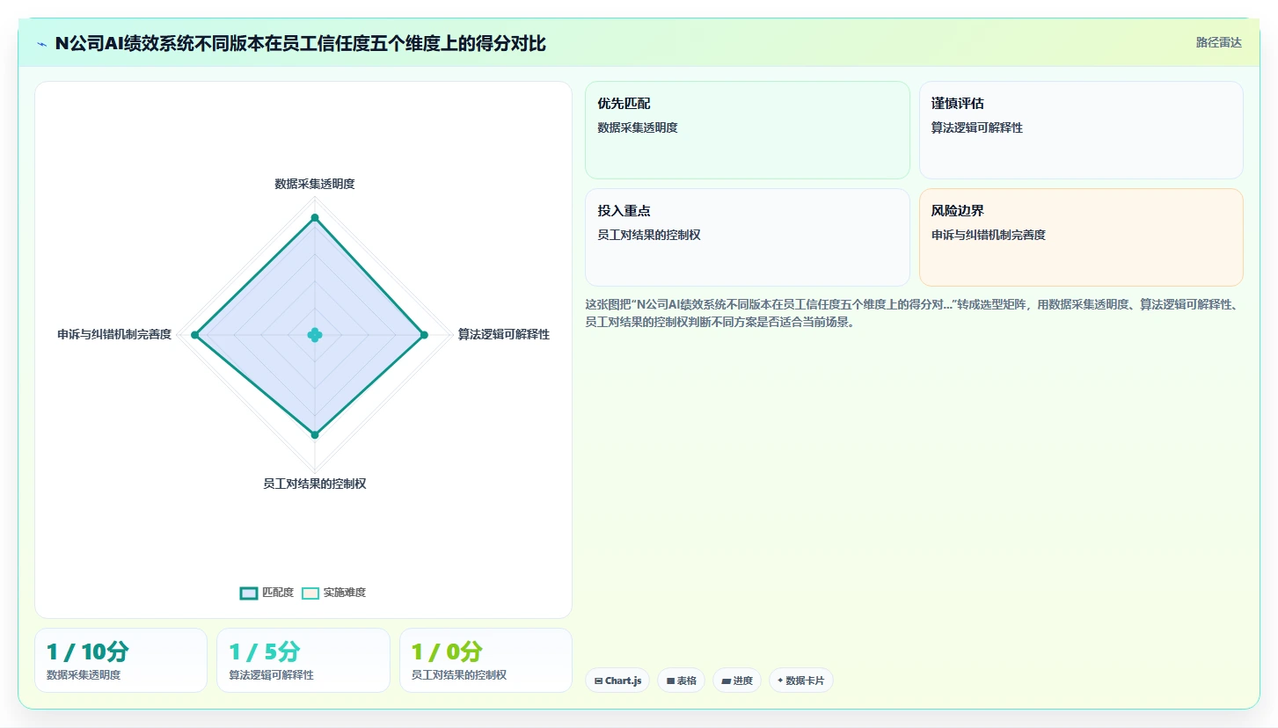Click the radar data point at 数据采集透明度 axis
Viewport: 1278px width, 728px height.
pyautogui.click(x=315, y=217)
